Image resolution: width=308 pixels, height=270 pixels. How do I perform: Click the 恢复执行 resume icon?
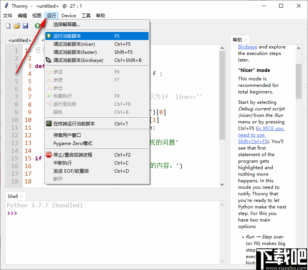[49, 96]
